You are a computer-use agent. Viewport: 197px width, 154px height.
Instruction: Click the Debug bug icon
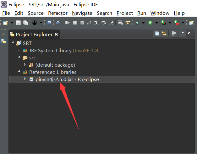click(x=137, y=23)
